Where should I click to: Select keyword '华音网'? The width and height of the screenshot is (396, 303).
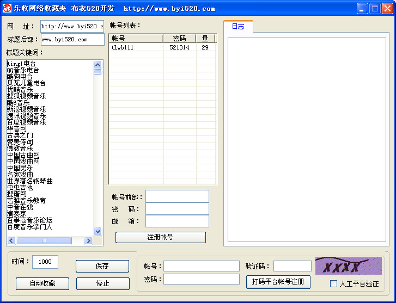pyautogui.click(x=16, y=129)
